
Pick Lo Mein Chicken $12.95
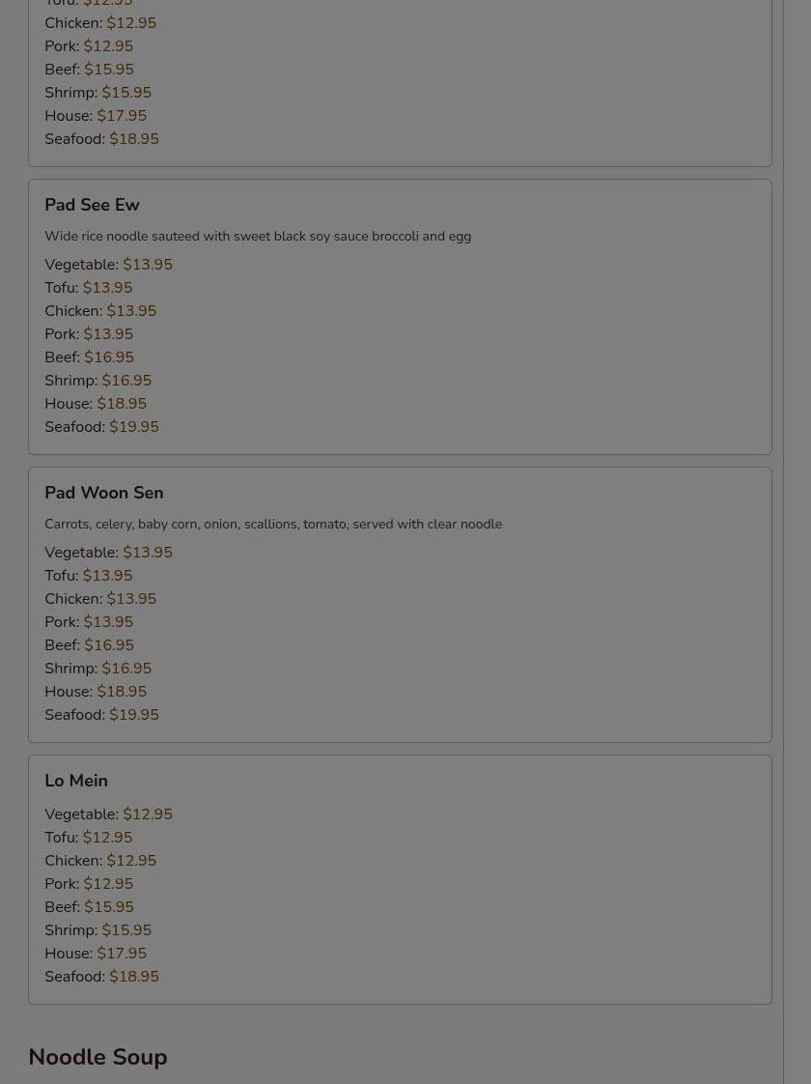click(x=100, y=860)
